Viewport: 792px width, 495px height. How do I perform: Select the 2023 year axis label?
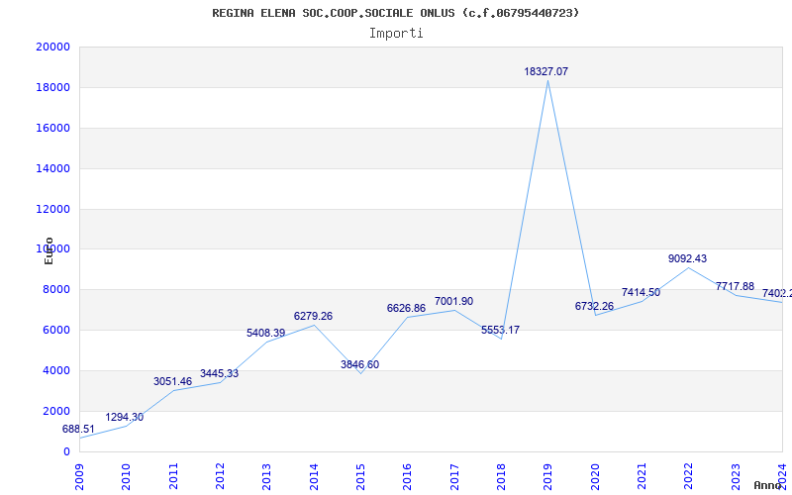pyautogui.click(x=736, y=477)
